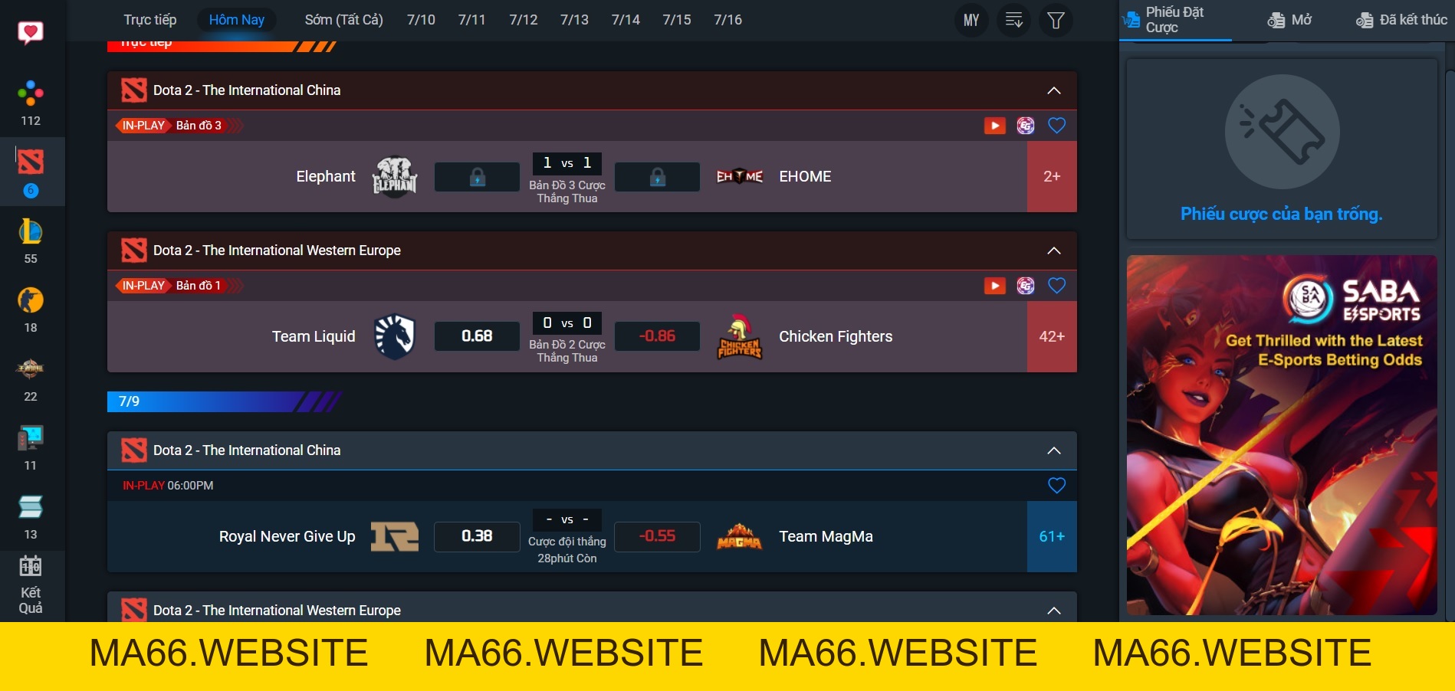
Task: Collapse bottom The International Western Europe section
Action: point(1054,611)
